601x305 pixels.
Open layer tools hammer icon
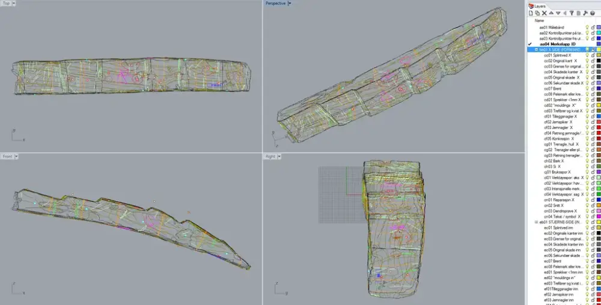pyautogui.click(x=585, y=13)
